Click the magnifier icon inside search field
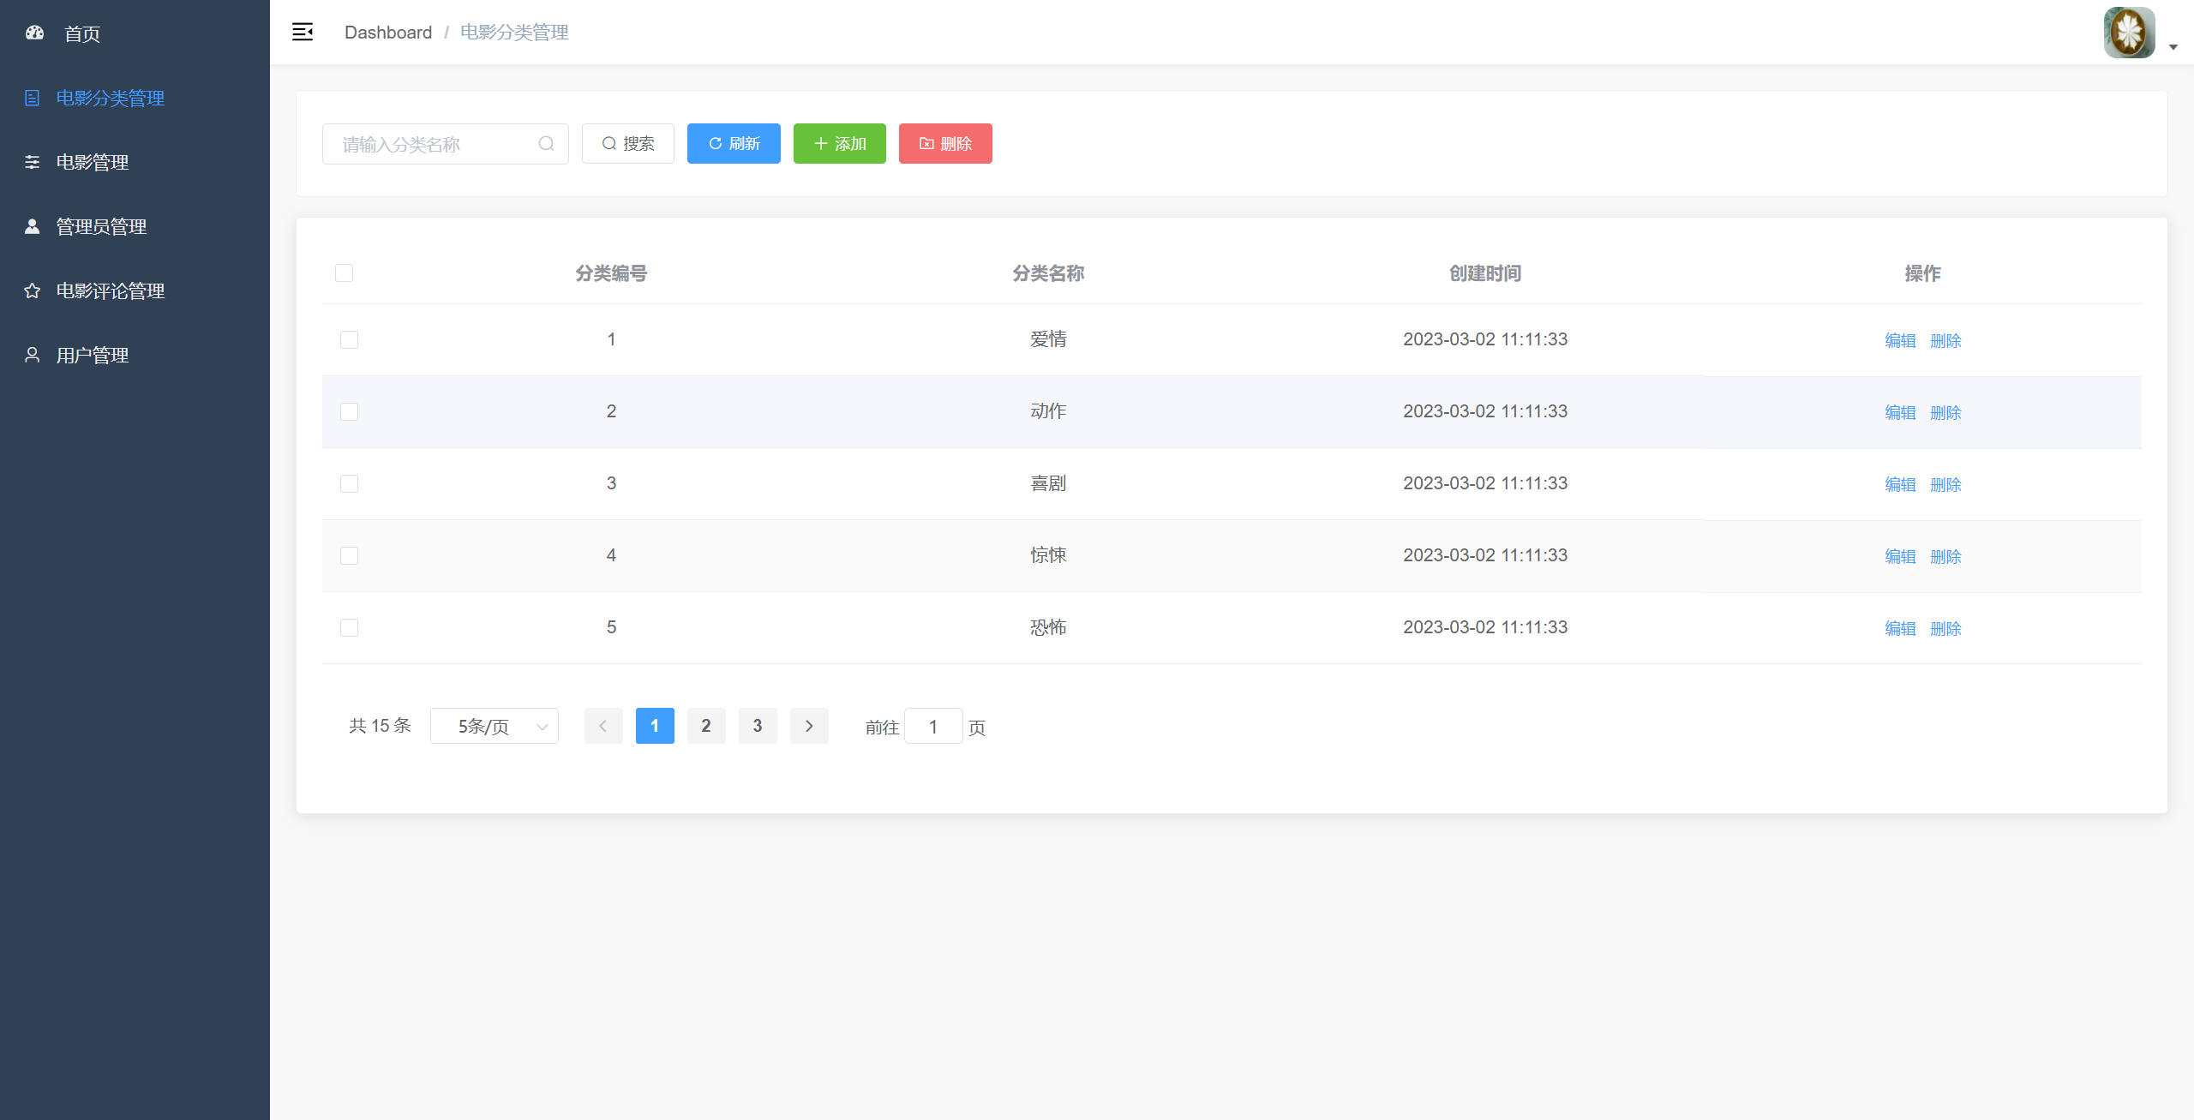The width and height of the screenshot is (2194, 1120). click(x=546, y=144)
